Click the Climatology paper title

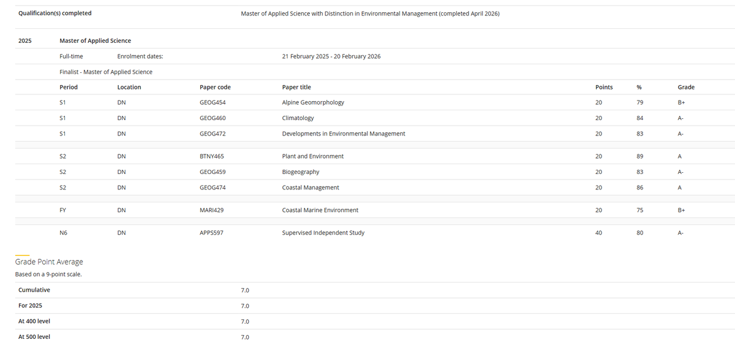pos(298,118)
